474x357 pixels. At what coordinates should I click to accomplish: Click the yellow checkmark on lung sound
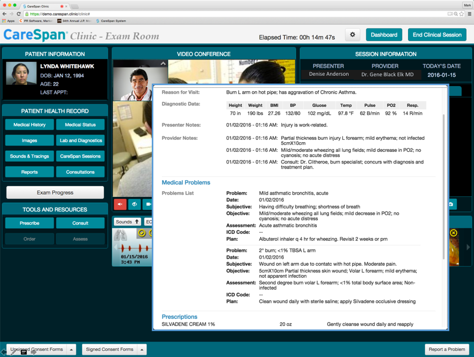click(142, 233)
